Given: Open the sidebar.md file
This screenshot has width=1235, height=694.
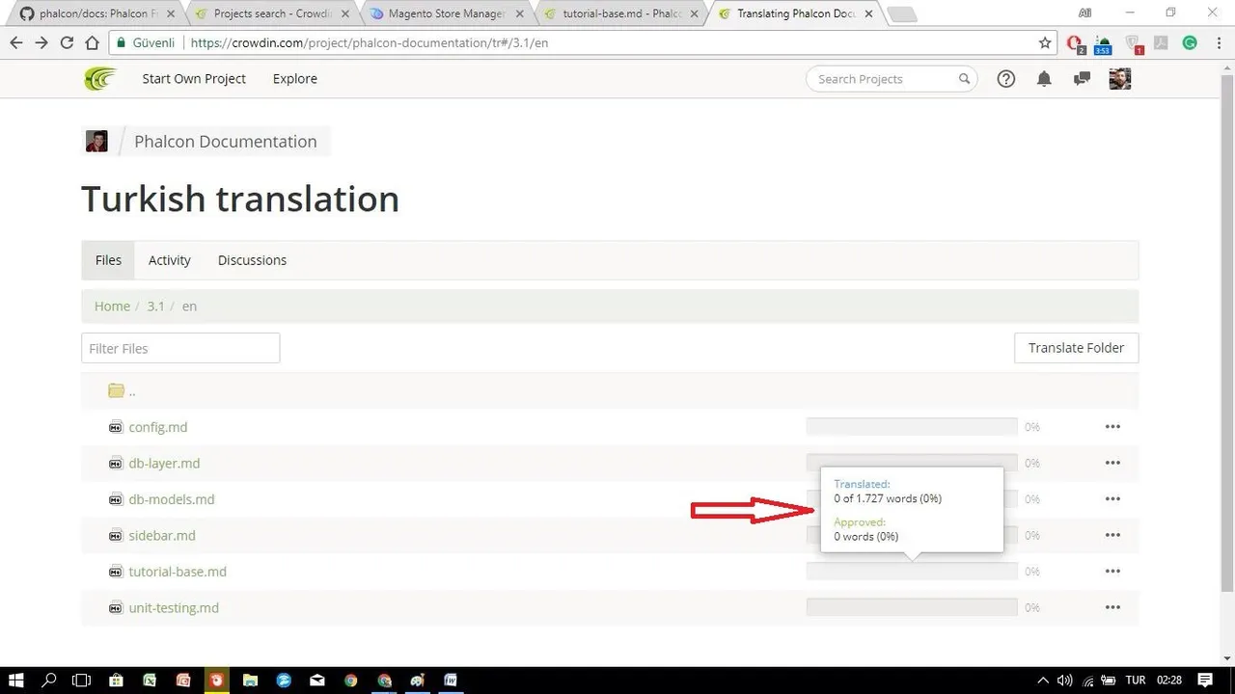Looking at the screenshot, I should pos(162,536).
